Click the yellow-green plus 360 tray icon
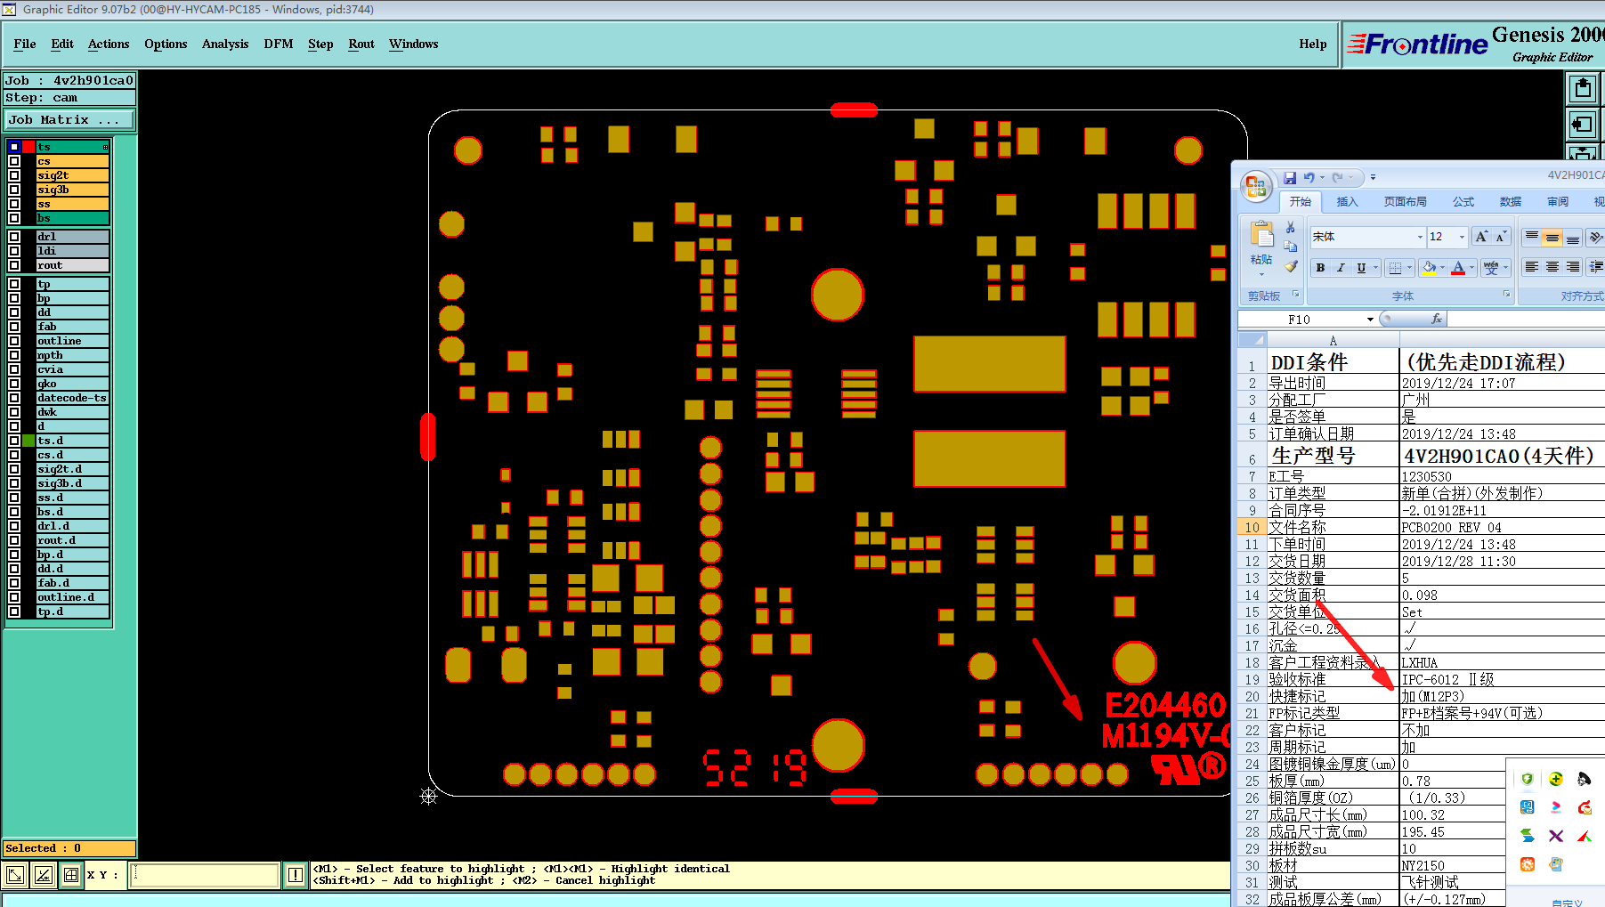The width and height of the screenshot is (1605, 907). click(1556, 779)
